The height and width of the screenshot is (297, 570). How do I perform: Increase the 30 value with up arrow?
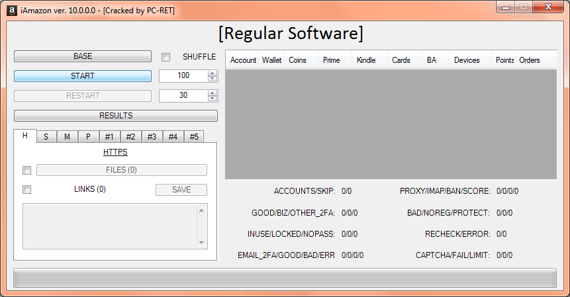(213, 93)
